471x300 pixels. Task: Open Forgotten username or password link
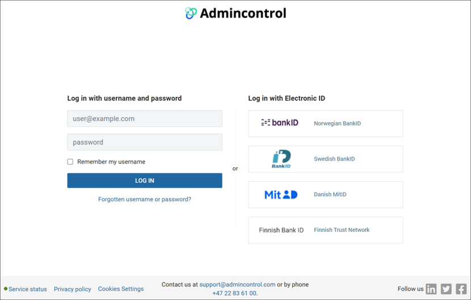145,199
